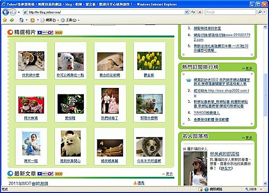
Task: Click the orange badge beside 最新文章 heading
Action: tap(59, 174)
